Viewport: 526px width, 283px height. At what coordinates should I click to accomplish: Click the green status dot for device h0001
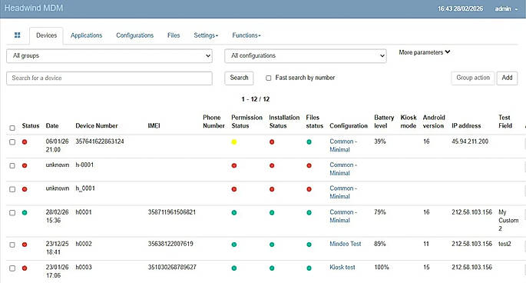pos(25,212)
